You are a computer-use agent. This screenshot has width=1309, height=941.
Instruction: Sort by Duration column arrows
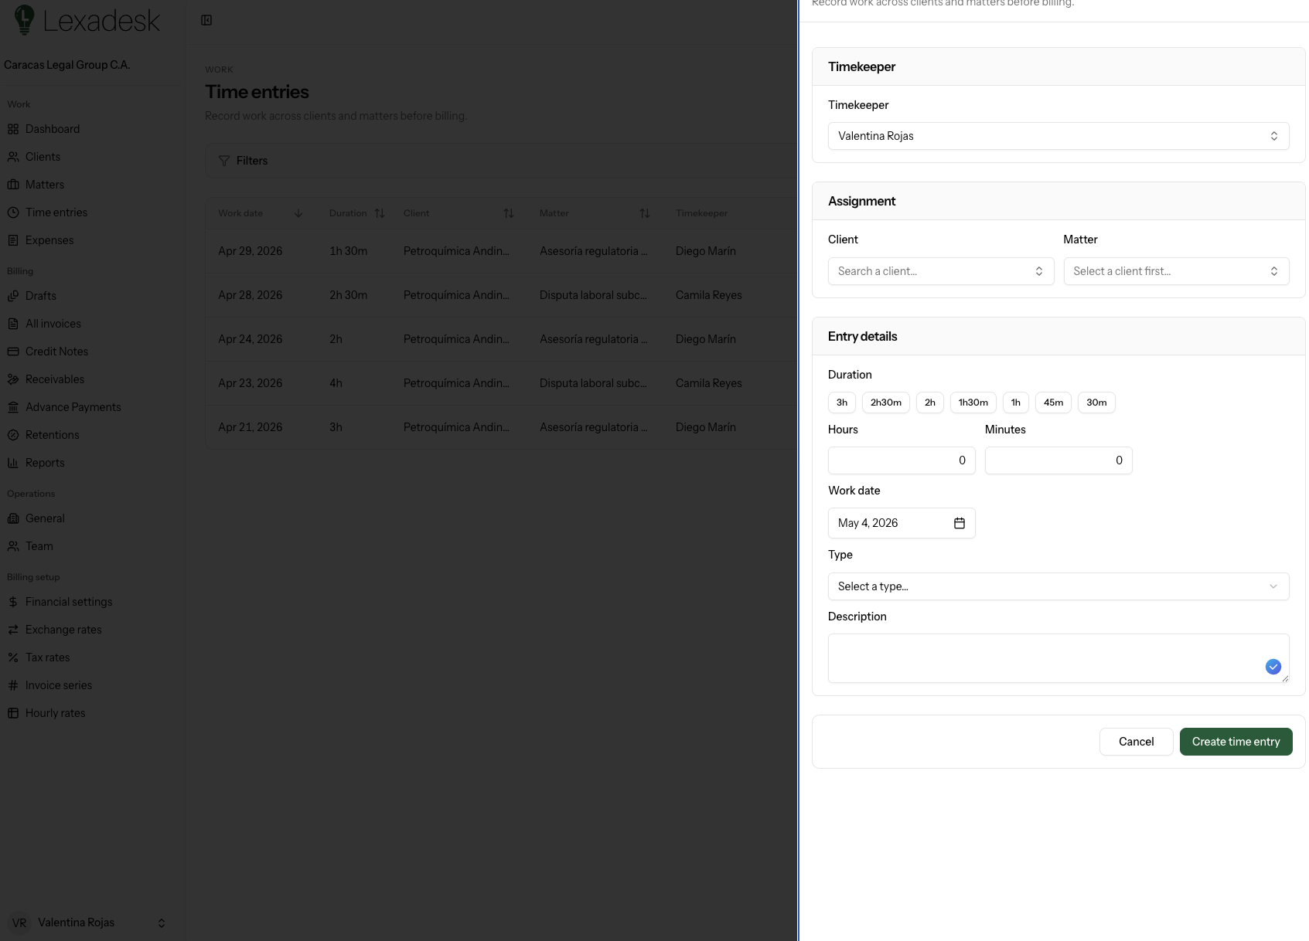[380, 213]
